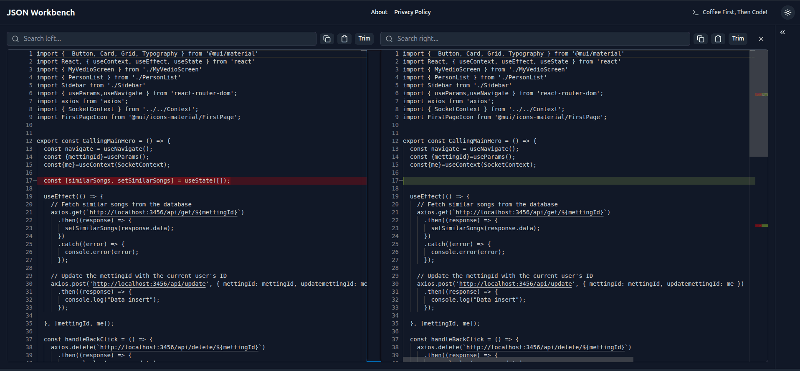The width and height of the screenshot is (800, 371).
Task: Click the deleted-line marker on left line 17
Action: 35,180
